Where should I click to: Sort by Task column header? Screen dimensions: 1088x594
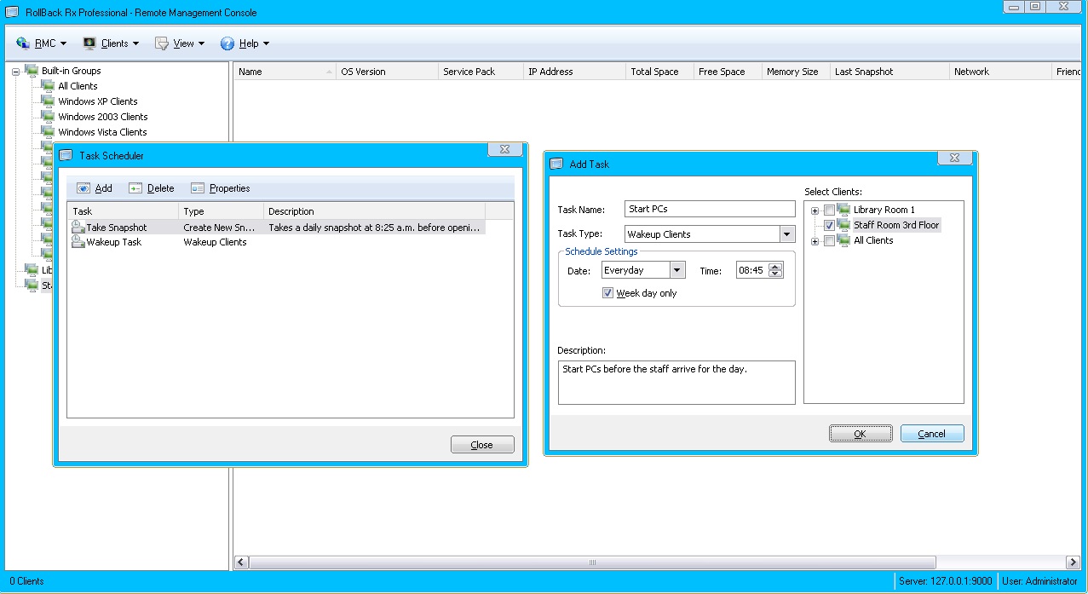click(124, 211)
